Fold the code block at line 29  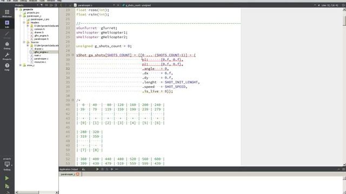point(72,55)
